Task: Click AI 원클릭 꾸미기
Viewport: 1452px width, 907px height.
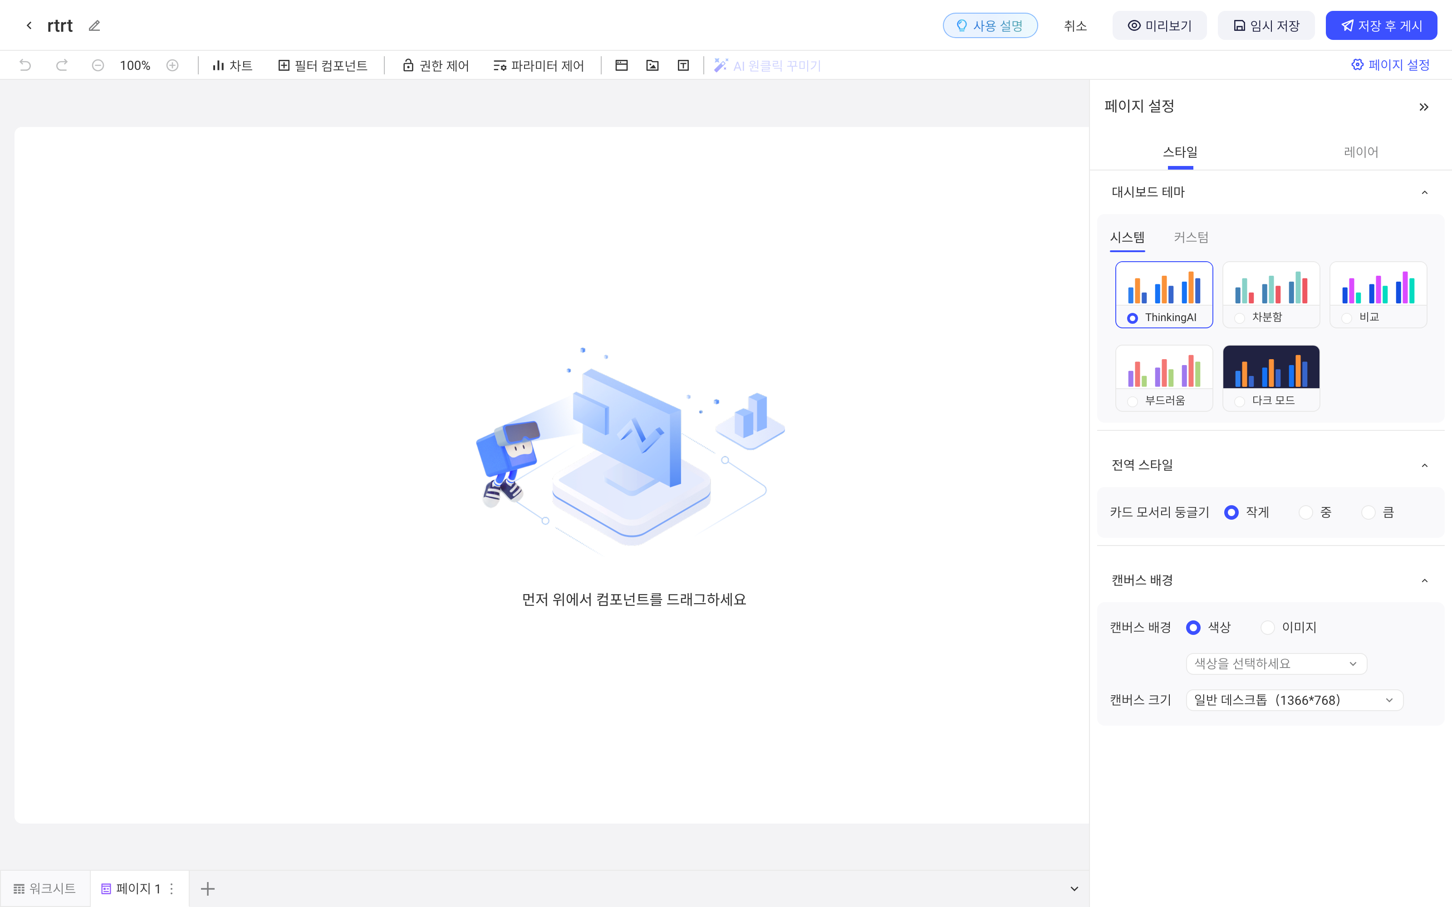Action: click(767, 65)
